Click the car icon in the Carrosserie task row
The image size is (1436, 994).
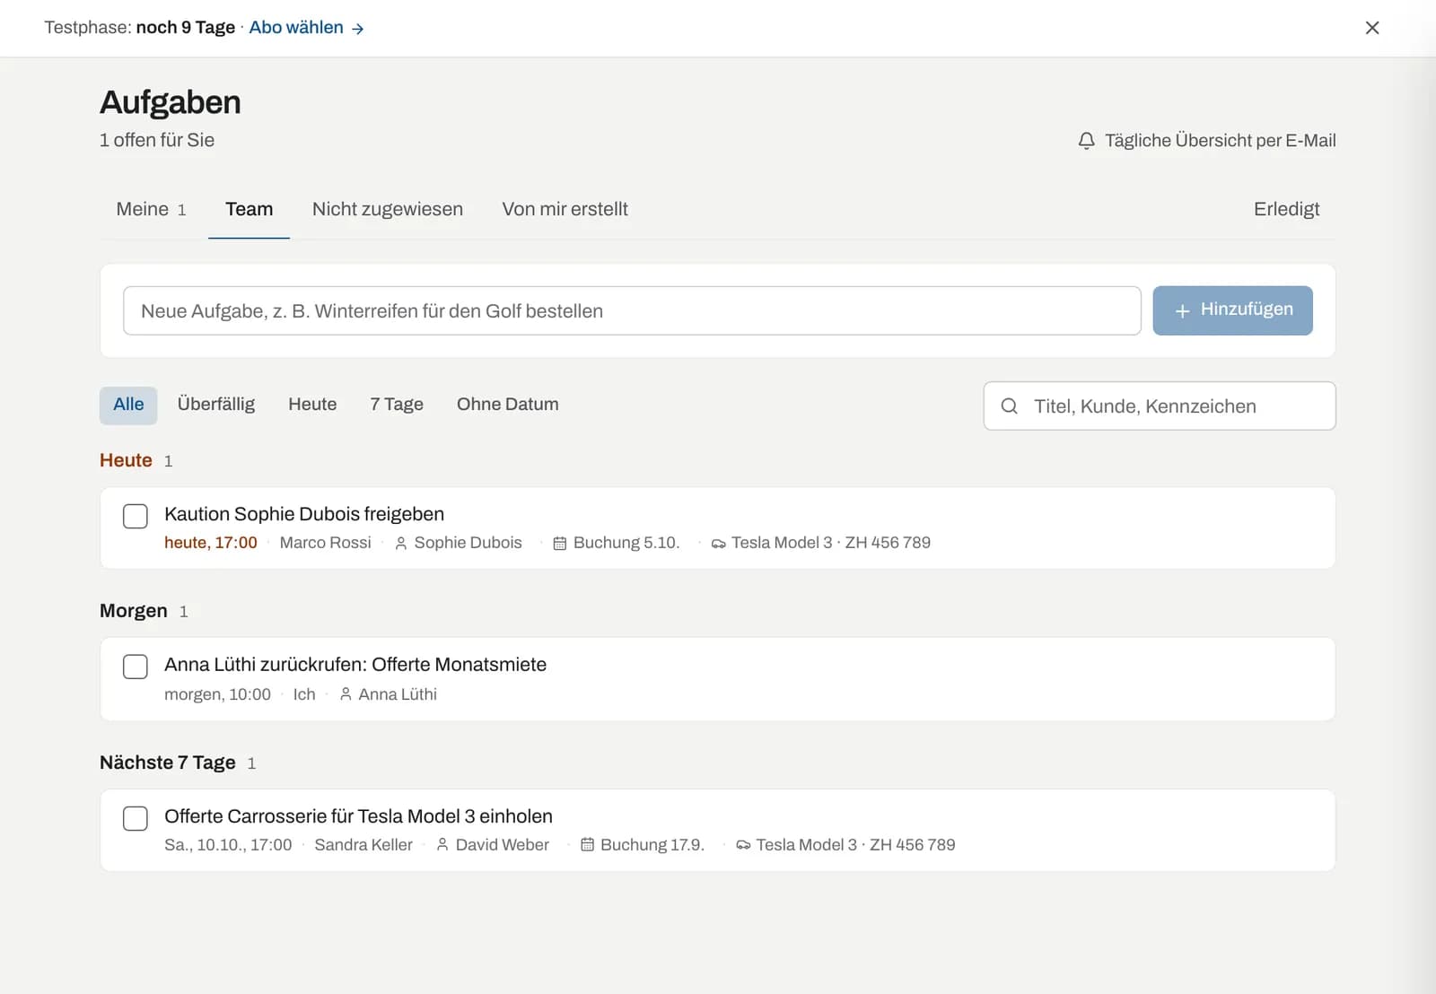(743, 845)
